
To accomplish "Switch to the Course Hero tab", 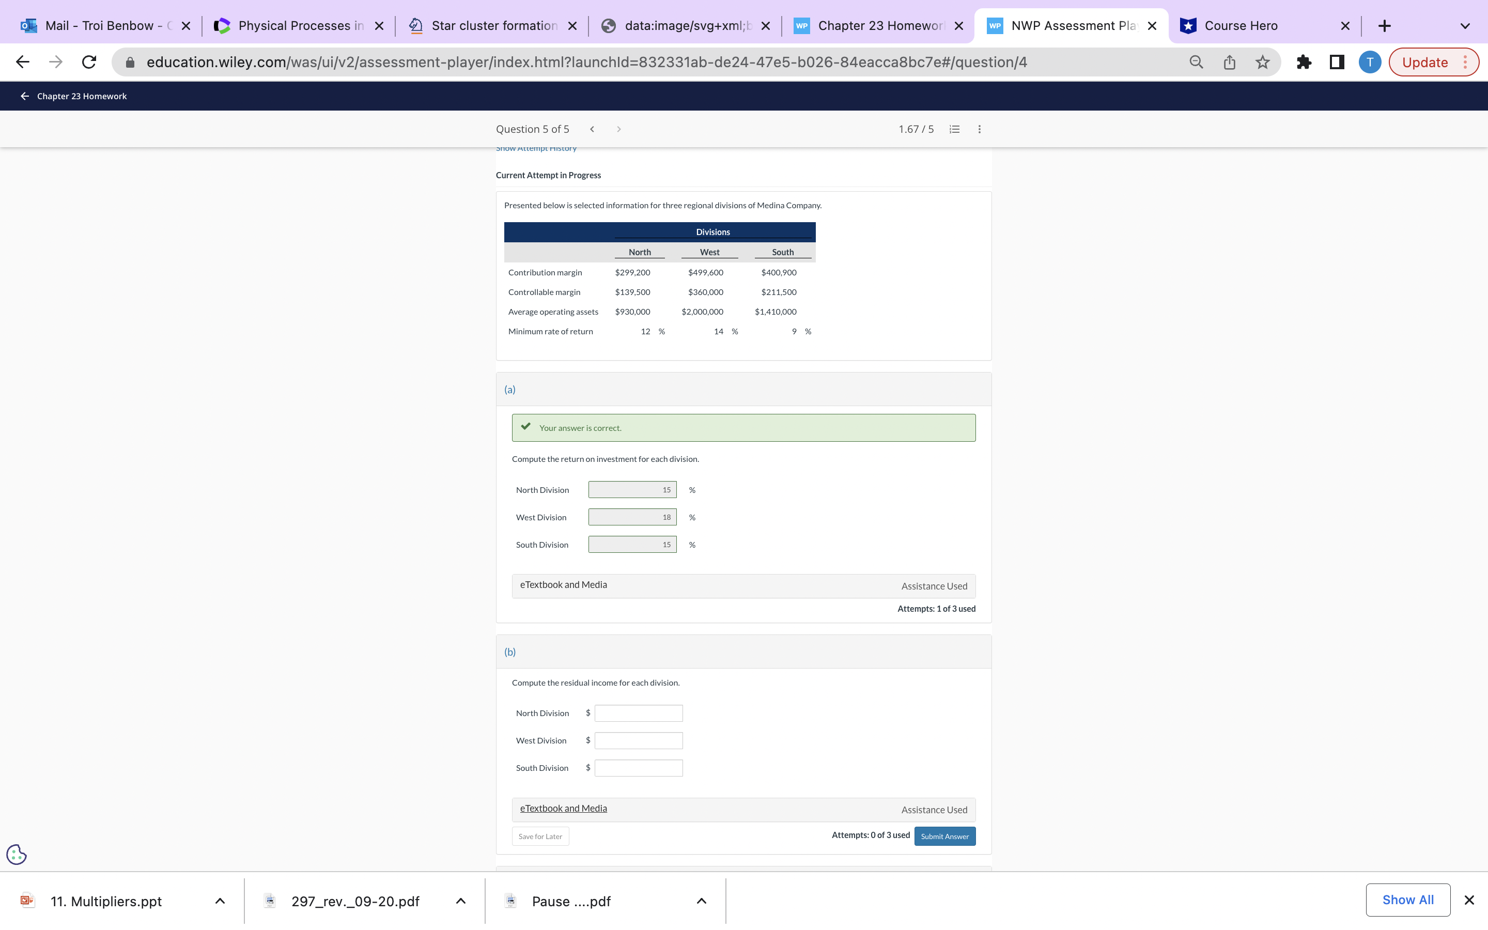I will point(1240,26).
